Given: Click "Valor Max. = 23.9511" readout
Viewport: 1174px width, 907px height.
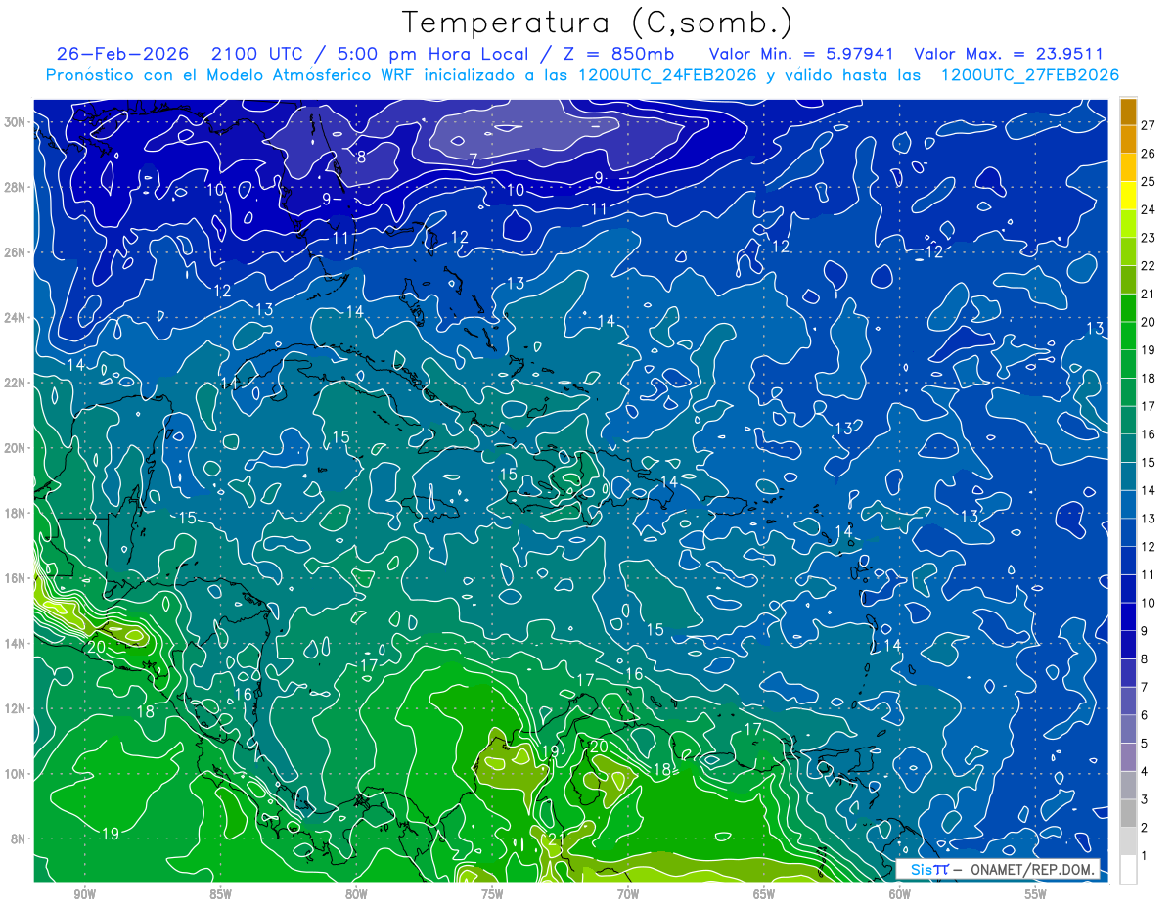Looking at the screenshot, I should 1009,54.
